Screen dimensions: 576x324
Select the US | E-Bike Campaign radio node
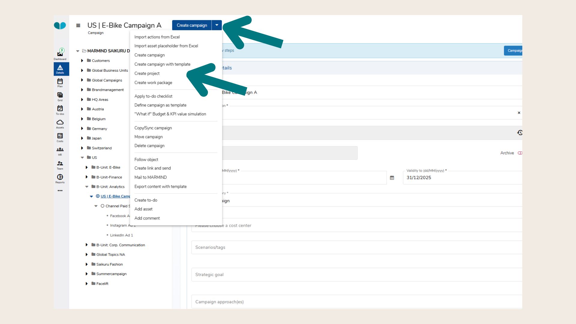(97, 196)
